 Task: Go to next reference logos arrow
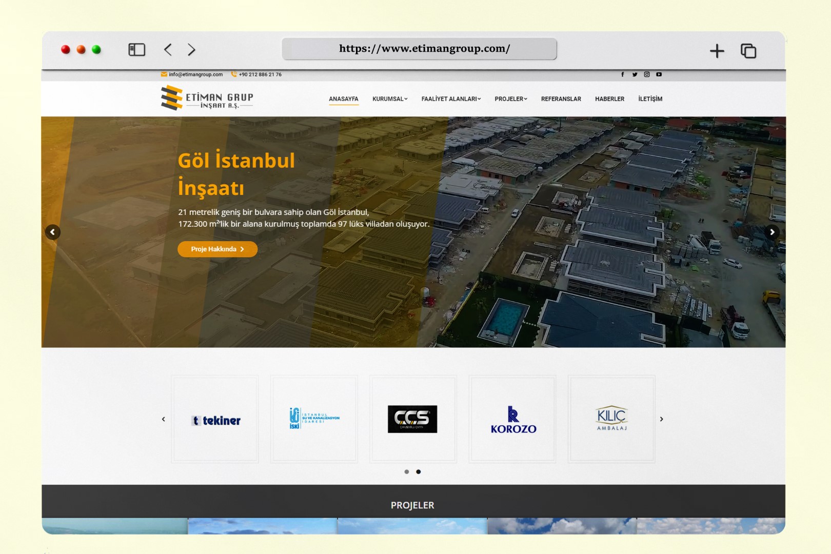(x=662, y=419)
